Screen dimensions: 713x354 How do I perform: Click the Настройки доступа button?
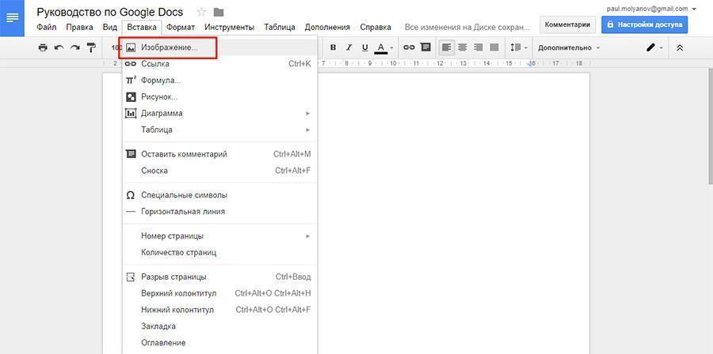pos(644,24)
